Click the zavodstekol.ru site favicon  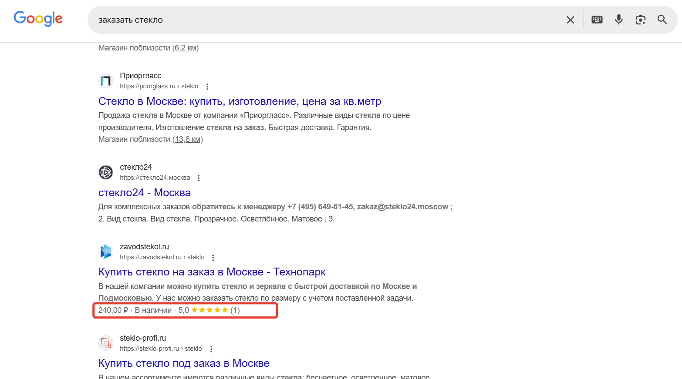[106, 252]
